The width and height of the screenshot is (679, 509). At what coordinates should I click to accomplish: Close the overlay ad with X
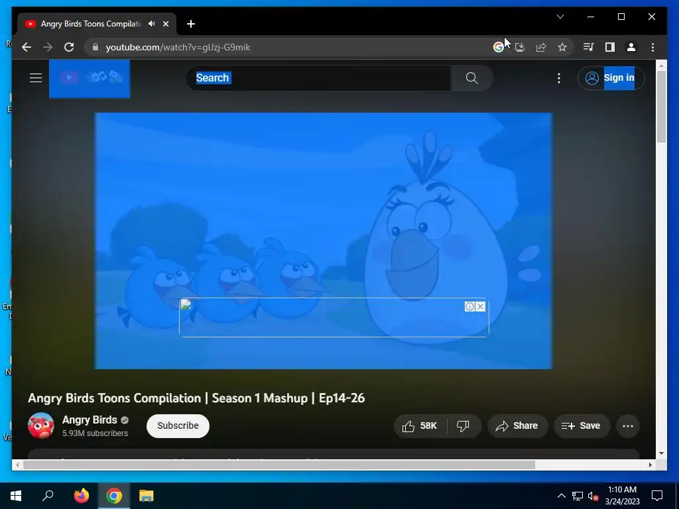(480, 306)
